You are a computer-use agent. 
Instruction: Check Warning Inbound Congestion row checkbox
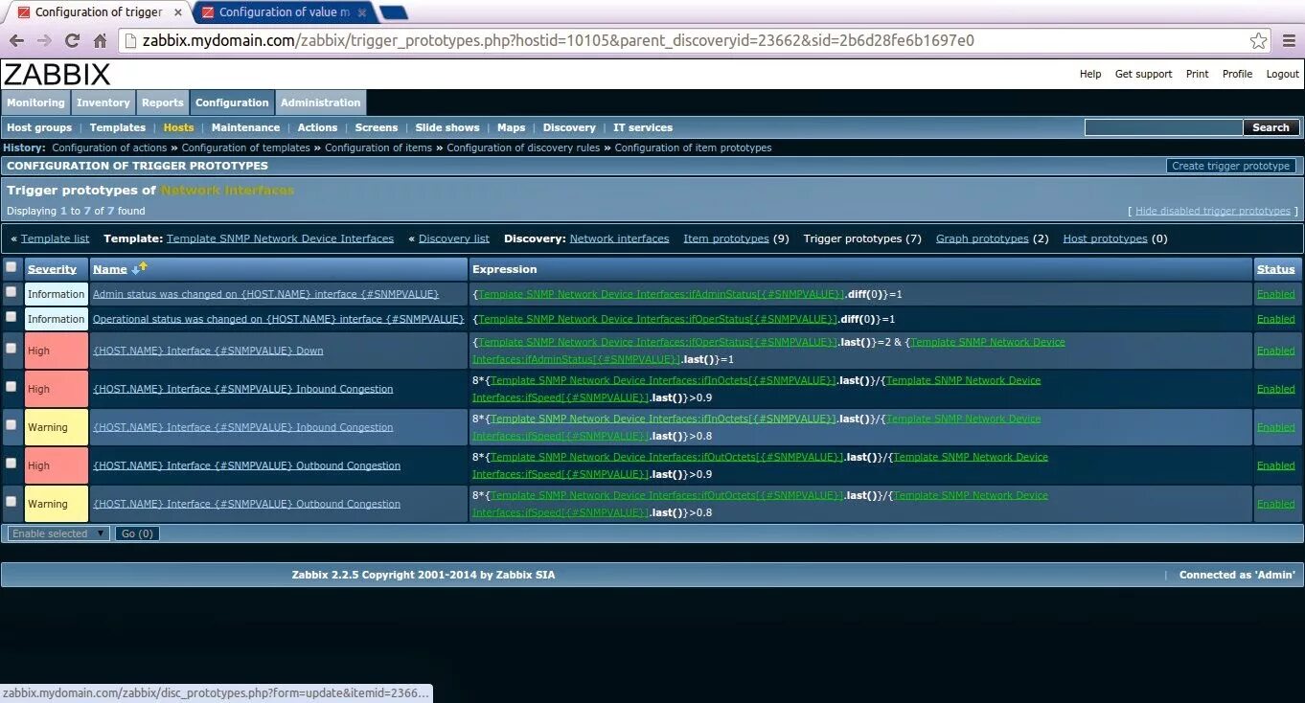click(11, 424)
